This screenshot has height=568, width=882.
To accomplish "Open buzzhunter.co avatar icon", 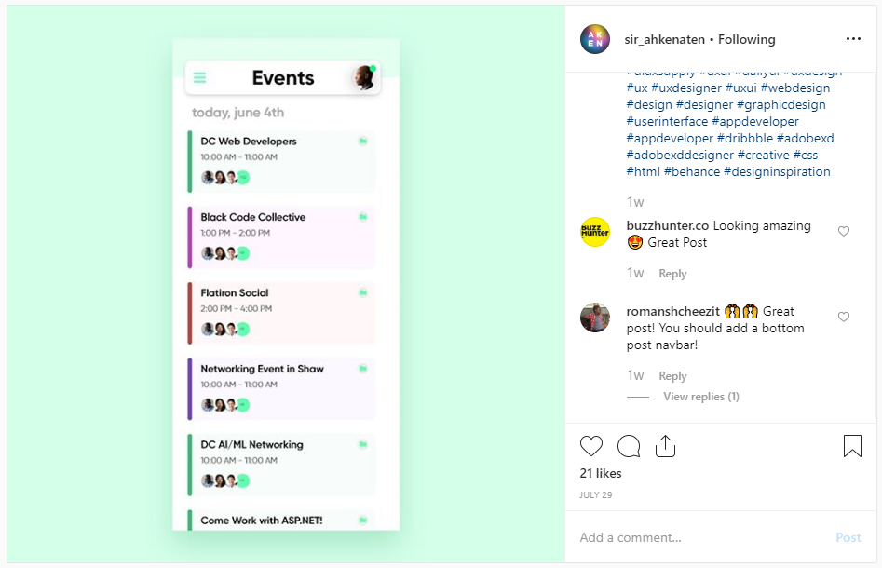I will click(x=595, y=232).
